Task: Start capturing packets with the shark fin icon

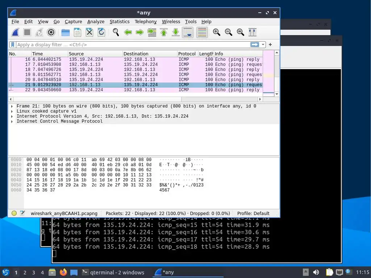Action: pyautogui.click(x=15, y=32)
